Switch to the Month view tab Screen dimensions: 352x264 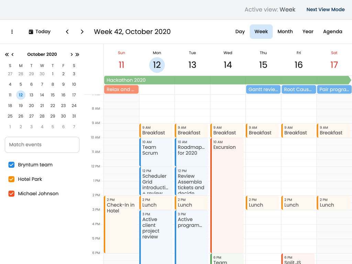(285, 32)
